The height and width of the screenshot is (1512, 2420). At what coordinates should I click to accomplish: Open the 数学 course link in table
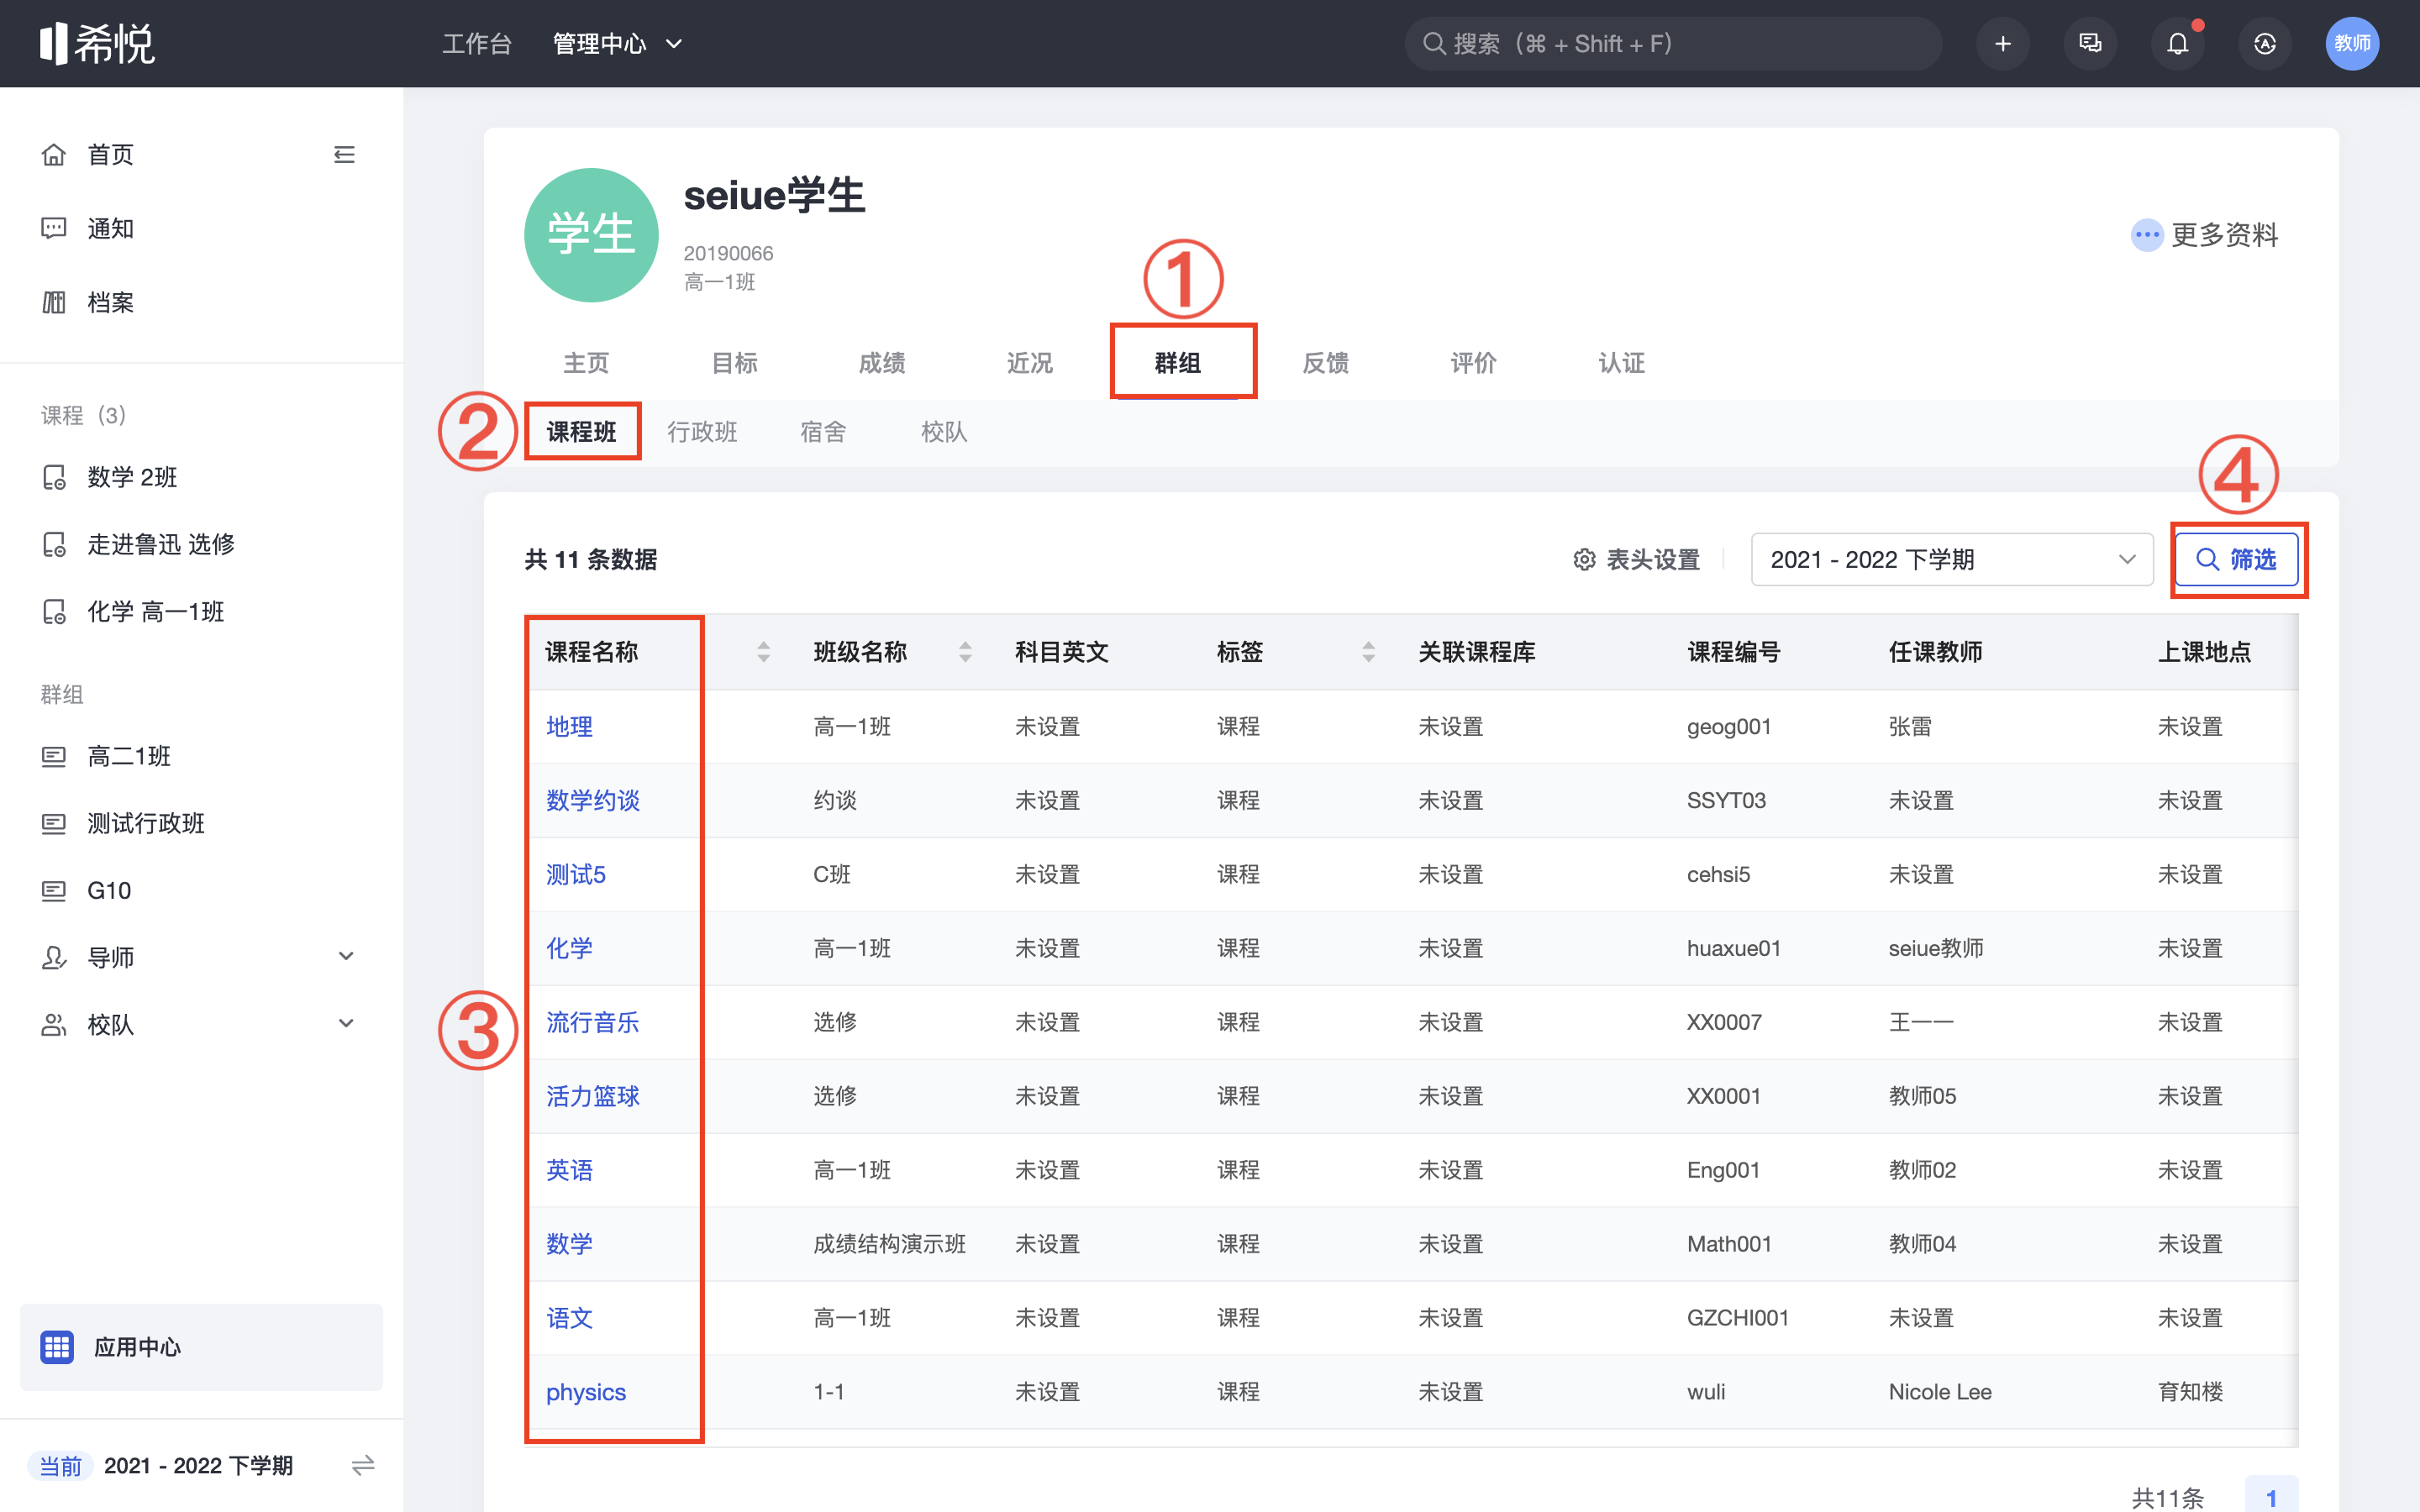click(569, 1245)
